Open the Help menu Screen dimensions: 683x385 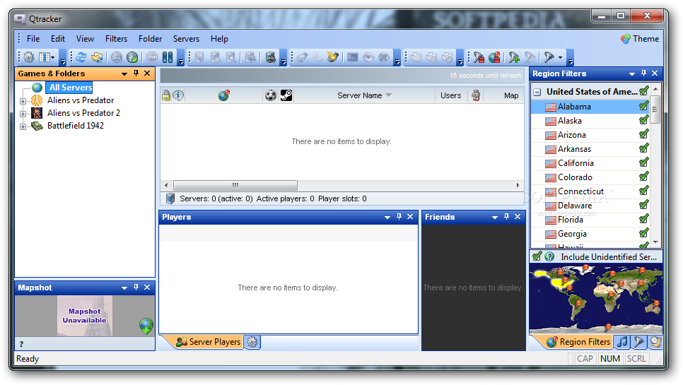[219, 39]
